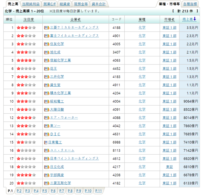Click code 6988 cell
This screenshot has height=195, width=203.
[x=116, y=142]
